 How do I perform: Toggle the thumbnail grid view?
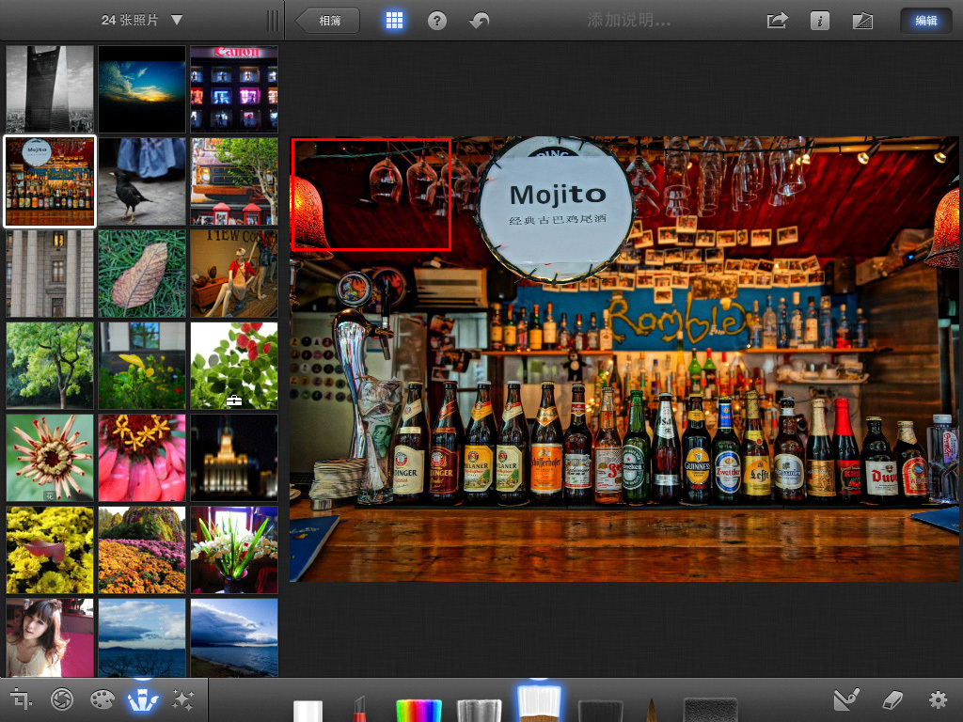pyautogui.click(x=394, y=21)
